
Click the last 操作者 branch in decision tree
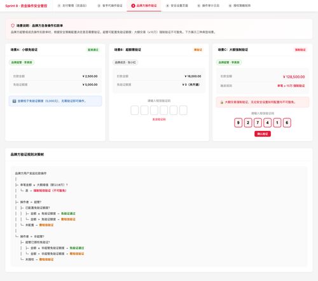click(x=32, y=236)
